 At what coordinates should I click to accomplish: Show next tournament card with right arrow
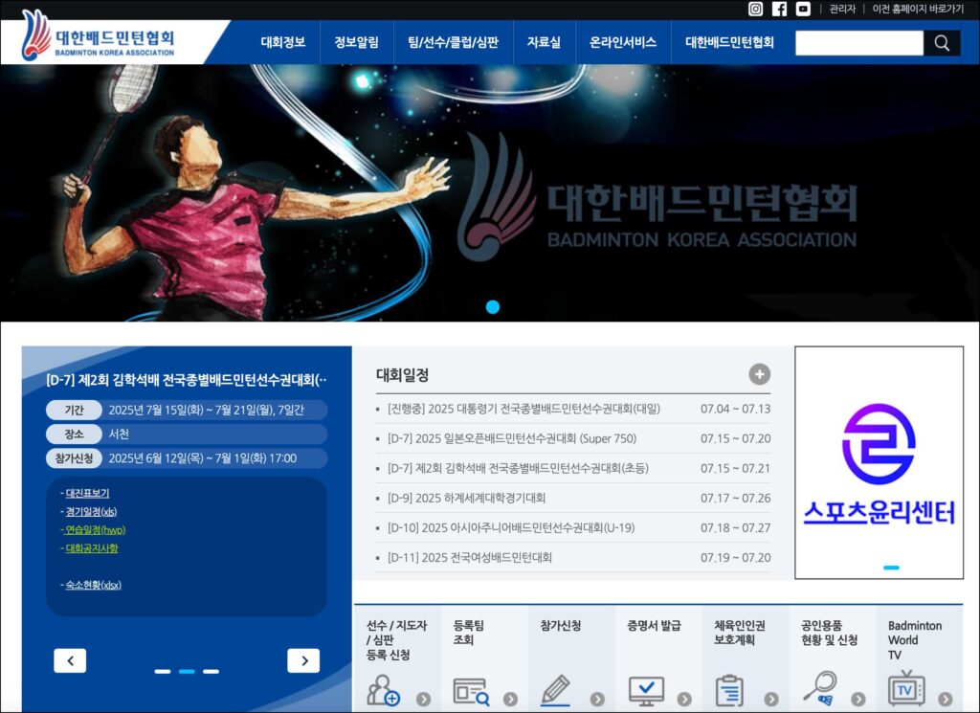[x=303, y=660]
